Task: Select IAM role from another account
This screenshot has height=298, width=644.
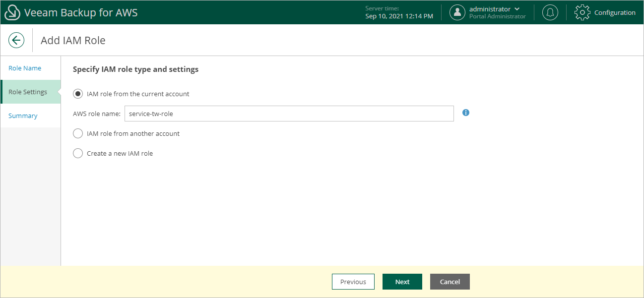Action: (x=78, y=133)
